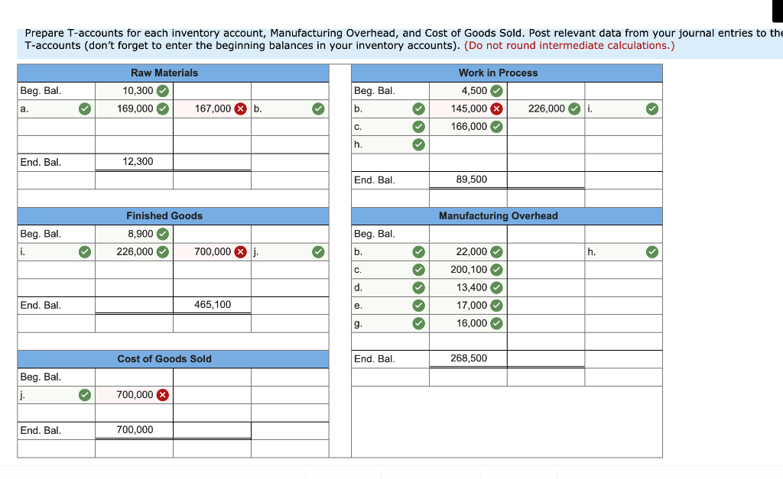
Task: Click the green check next to 13,400 overhead entry
Action: pyautogui.click(x=496, y=288)
